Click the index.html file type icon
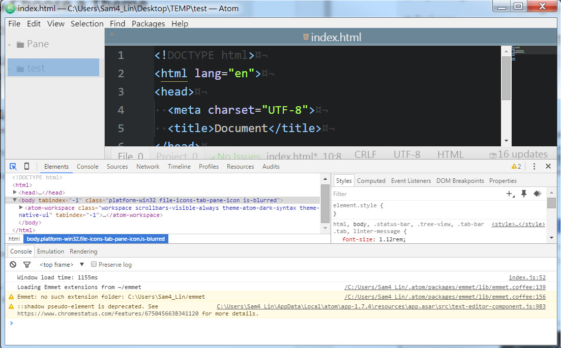Screen dimensions: 561x348 306,37
